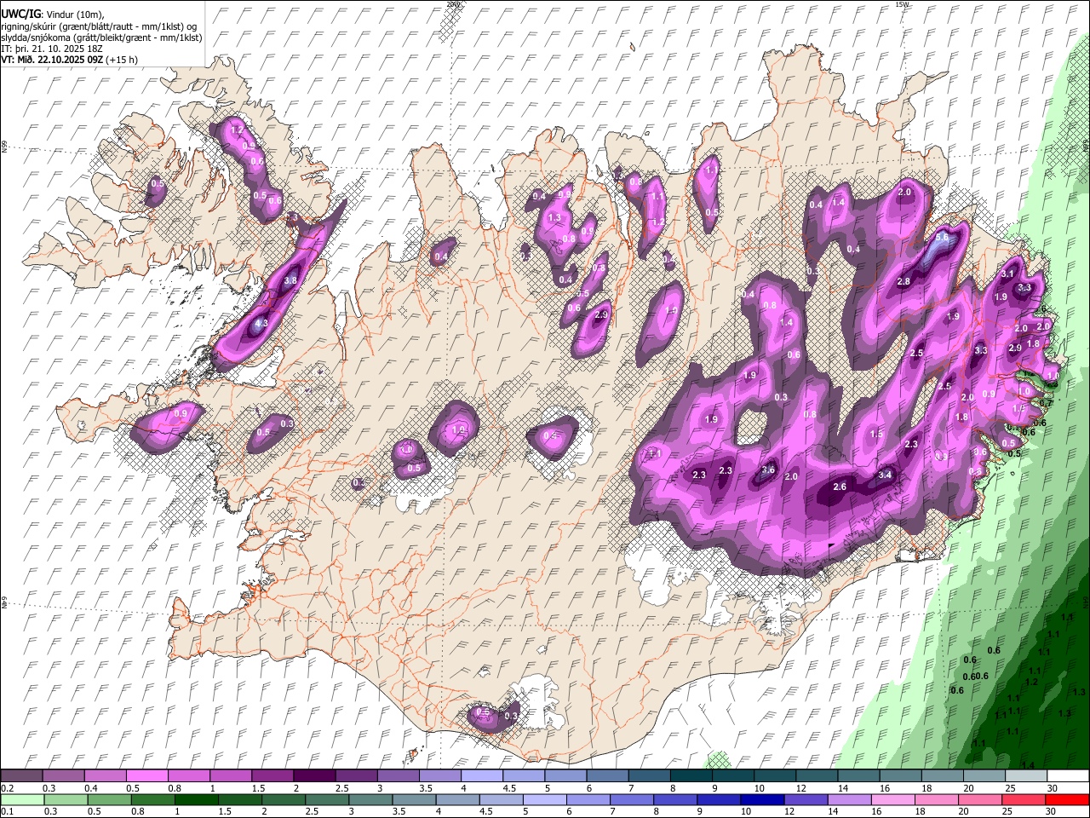The image size is (1090, 818).
Task: Click the '3.1' snowfall value on the map
Action: point(1007,274)
